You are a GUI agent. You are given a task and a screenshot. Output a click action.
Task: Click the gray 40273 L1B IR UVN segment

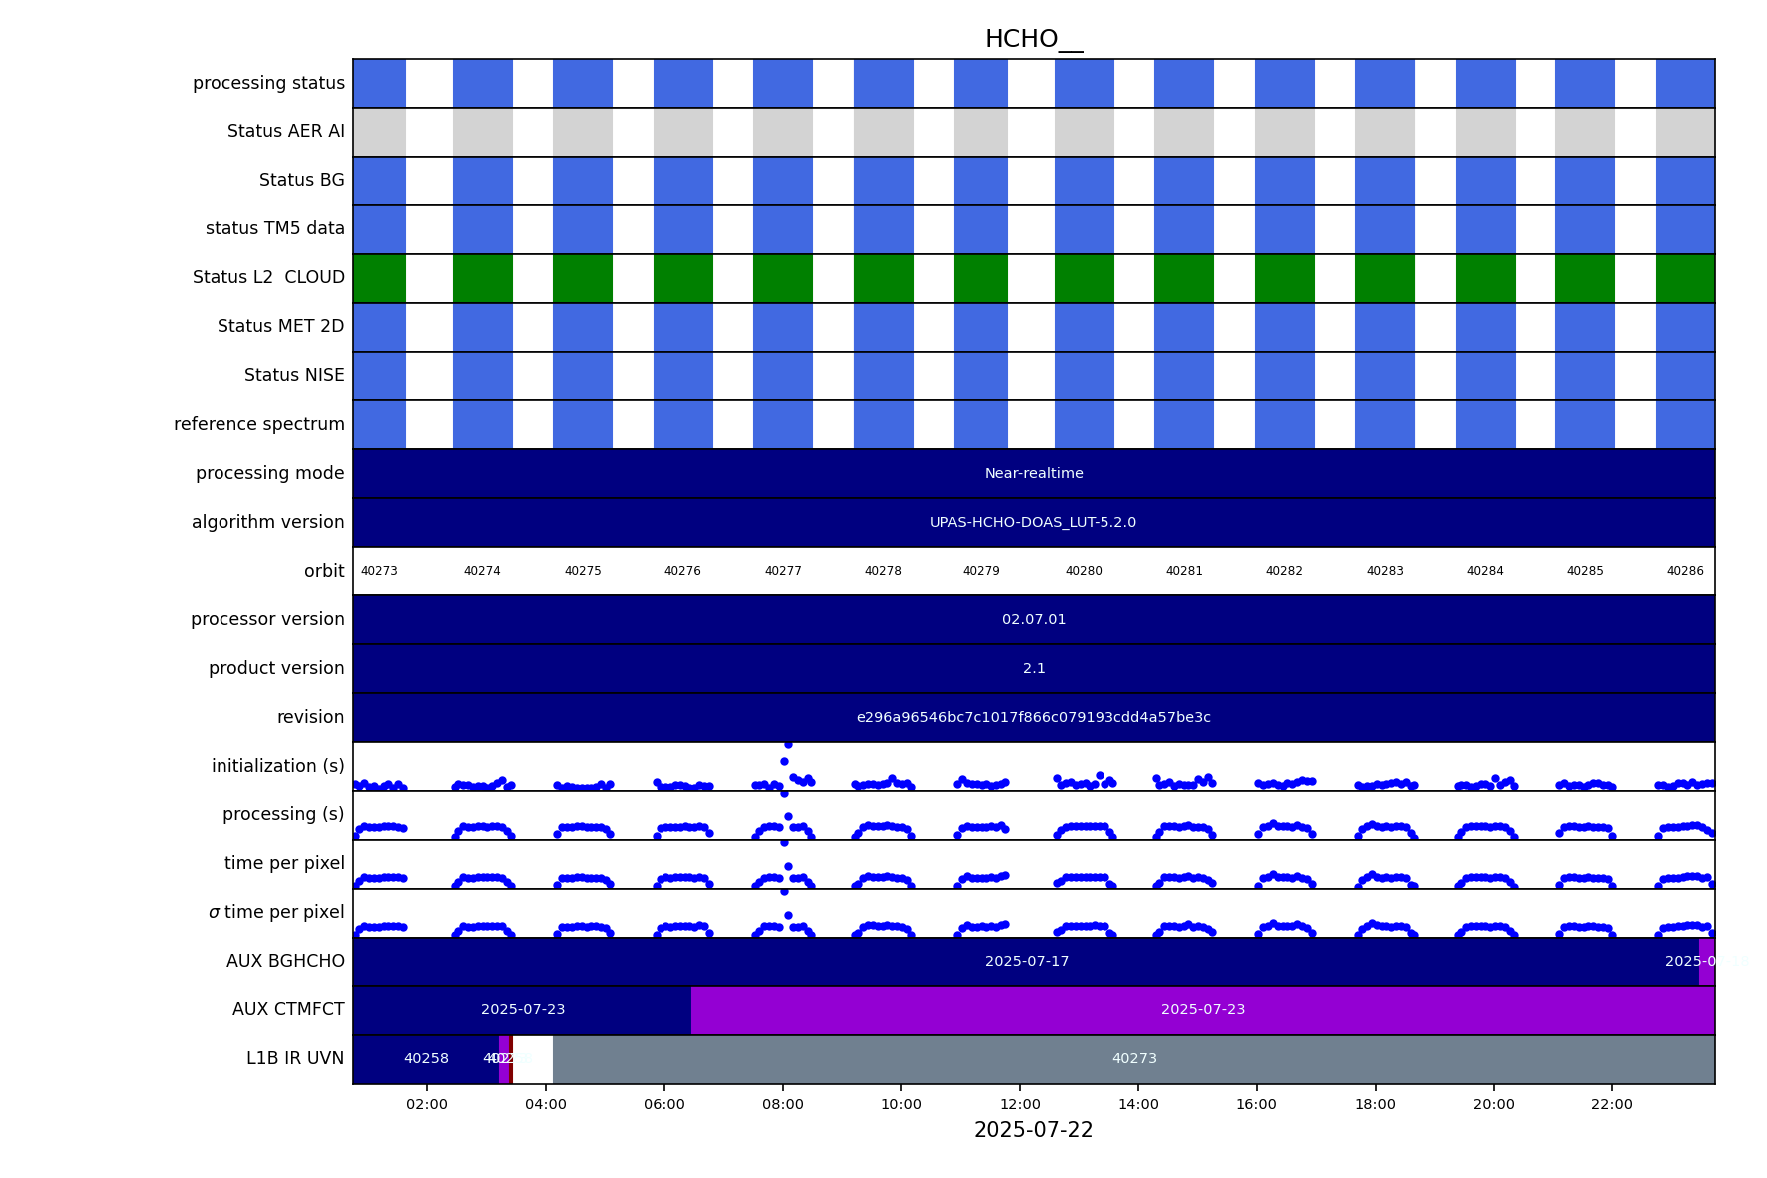pyautogui.click(x=1133, y=1059)
